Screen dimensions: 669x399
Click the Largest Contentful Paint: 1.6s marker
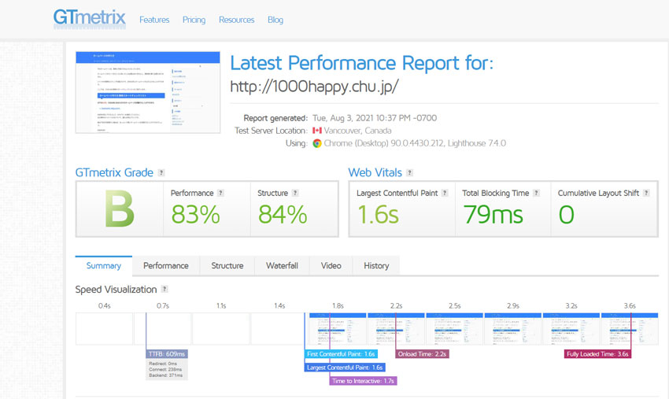(345, 368)
